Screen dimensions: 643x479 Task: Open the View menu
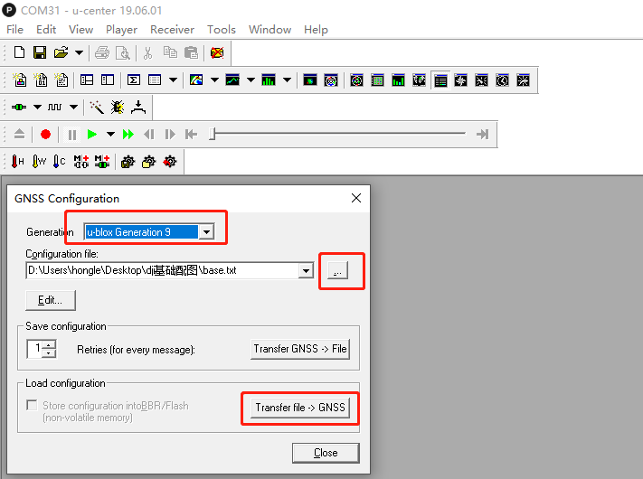[80, 30]
